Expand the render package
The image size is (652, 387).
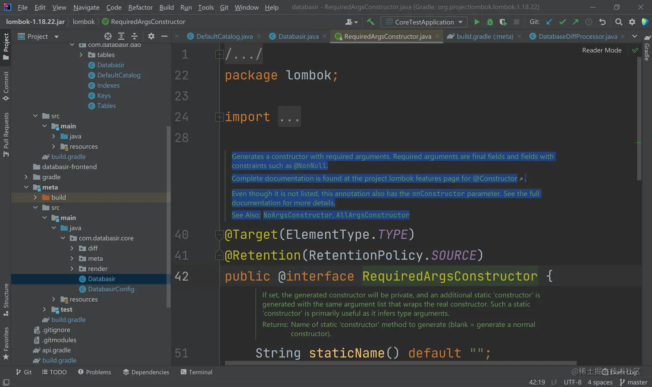coord(72,268)
